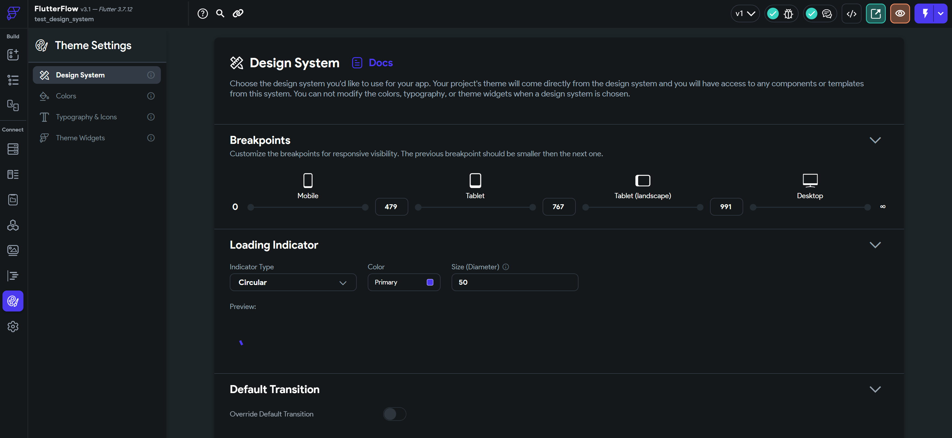Click the Primary color swatch

(430, 282)
